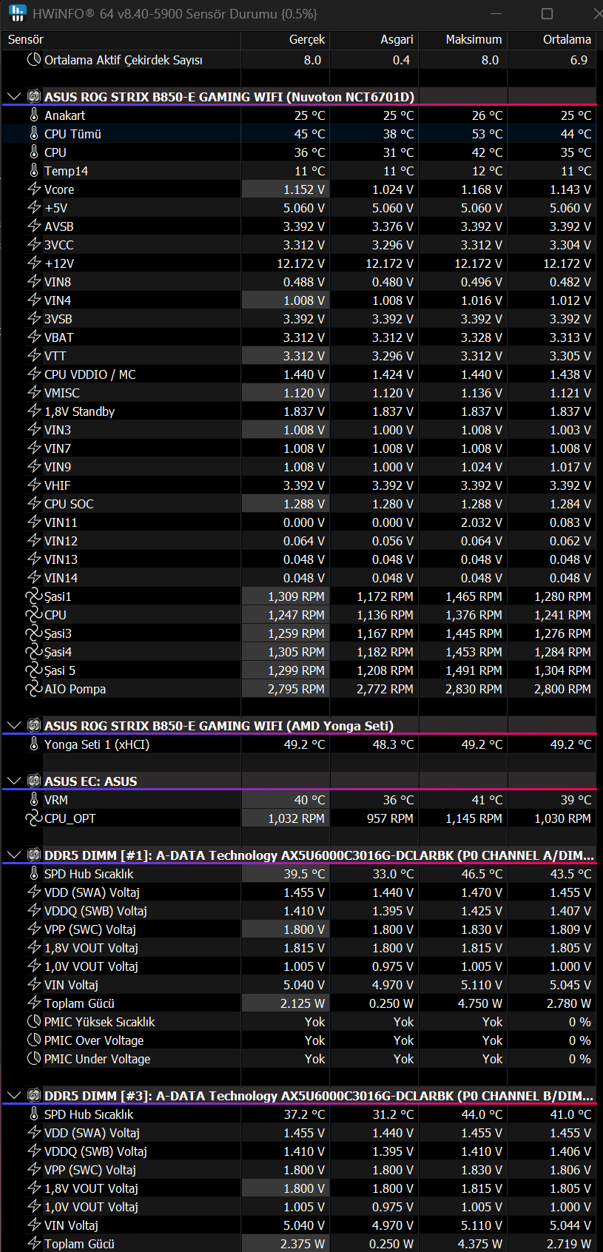Click the clock icon beside Ortalama Aktif Çekirdek Sayısı
The width and height of the screenshot is (603, 1252).
point(34,59)
